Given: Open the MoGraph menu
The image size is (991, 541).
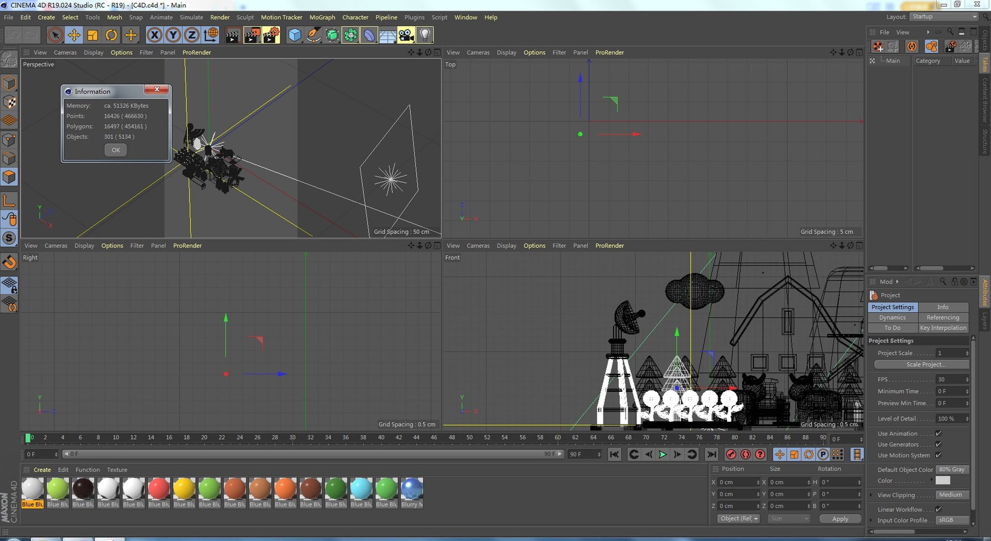Looking at the screenshot, I should [x=322, y=17].
